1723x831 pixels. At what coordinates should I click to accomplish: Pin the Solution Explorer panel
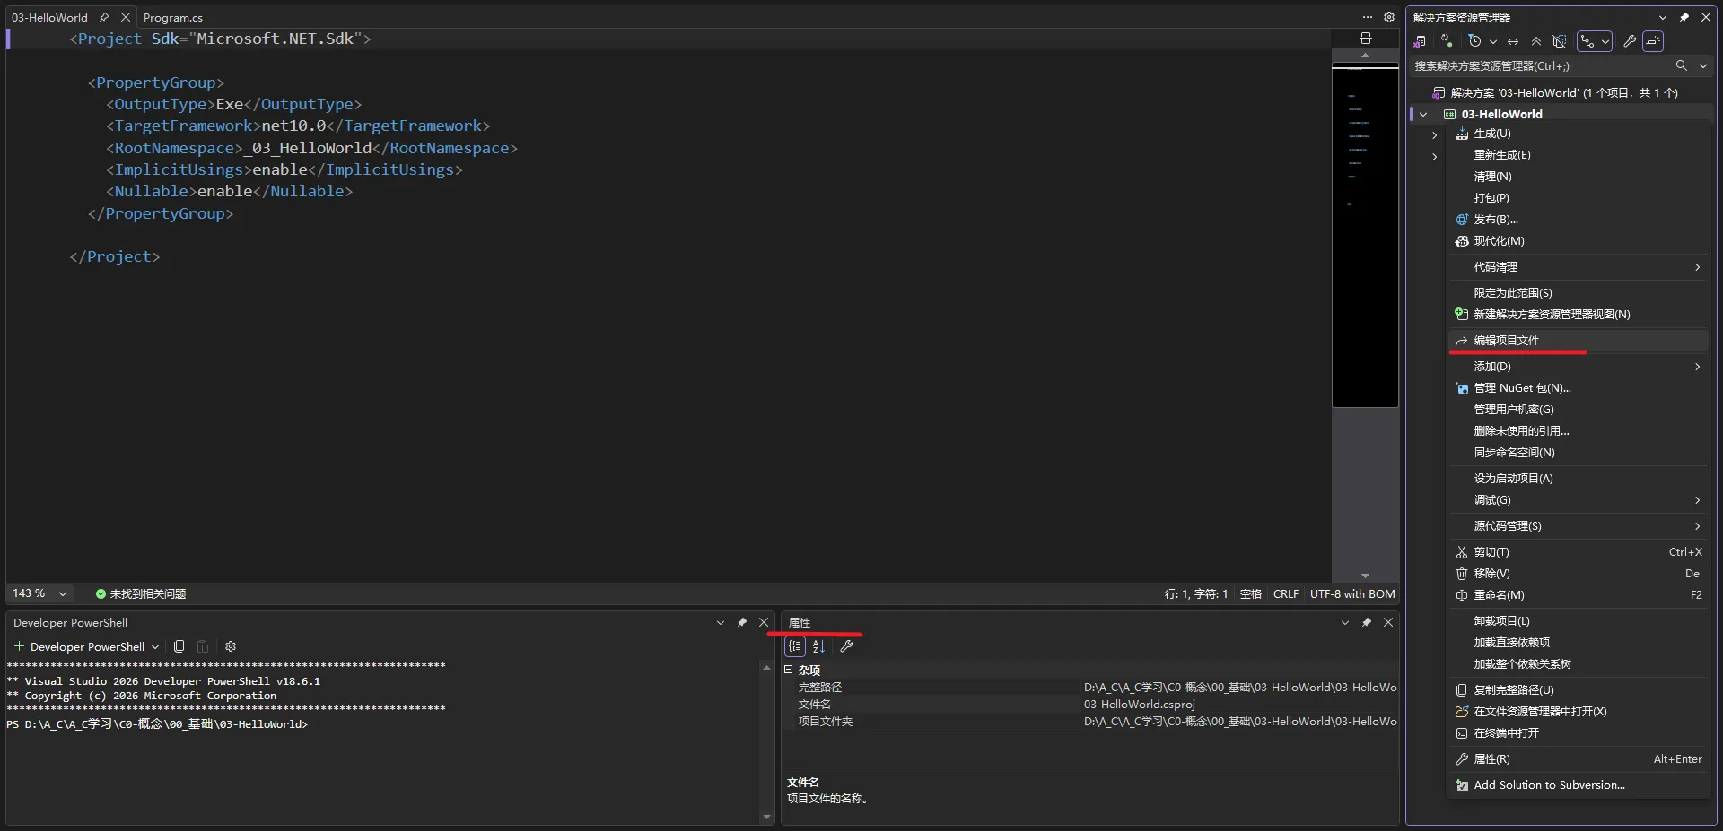[x=1684, y=17]
